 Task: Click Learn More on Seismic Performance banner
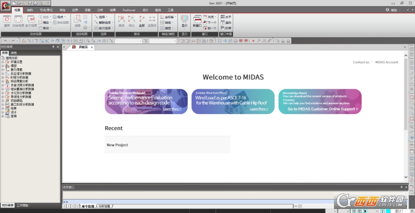(172, 109)
